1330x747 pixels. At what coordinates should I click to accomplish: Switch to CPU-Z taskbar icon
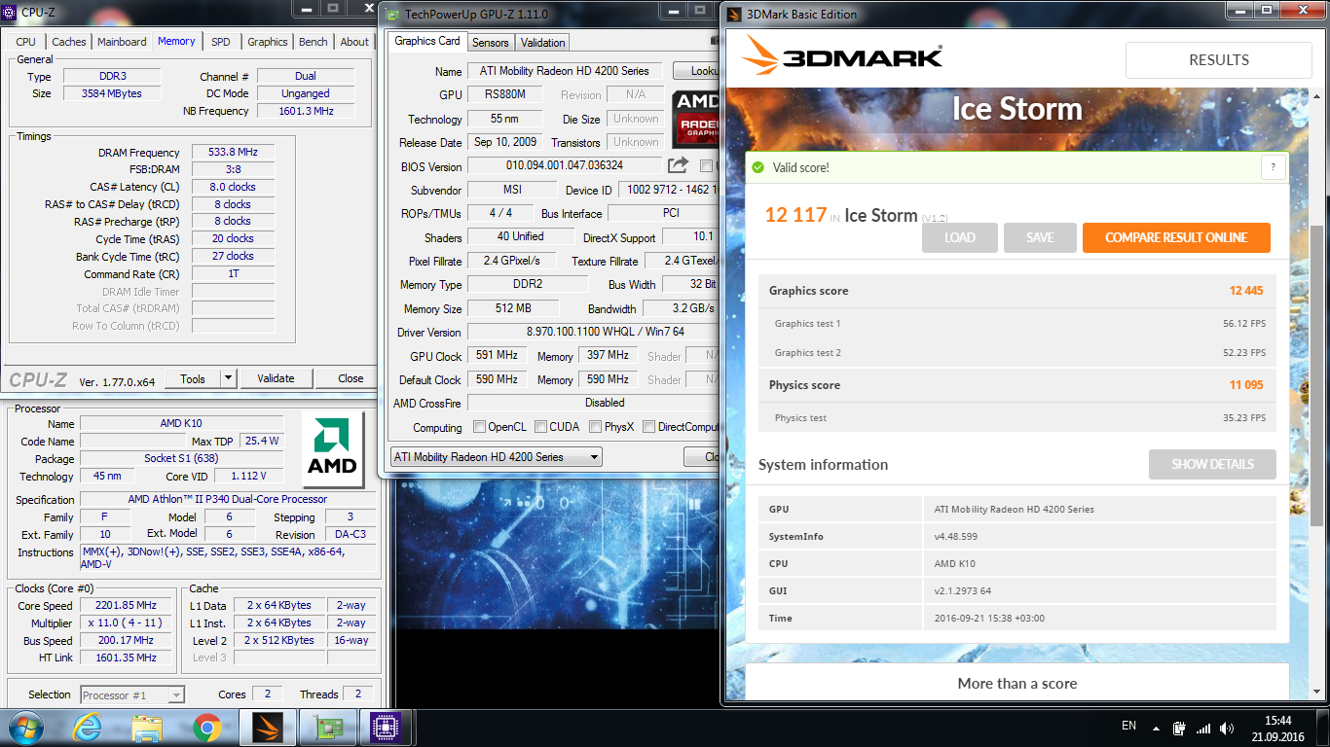pos(387,728)
